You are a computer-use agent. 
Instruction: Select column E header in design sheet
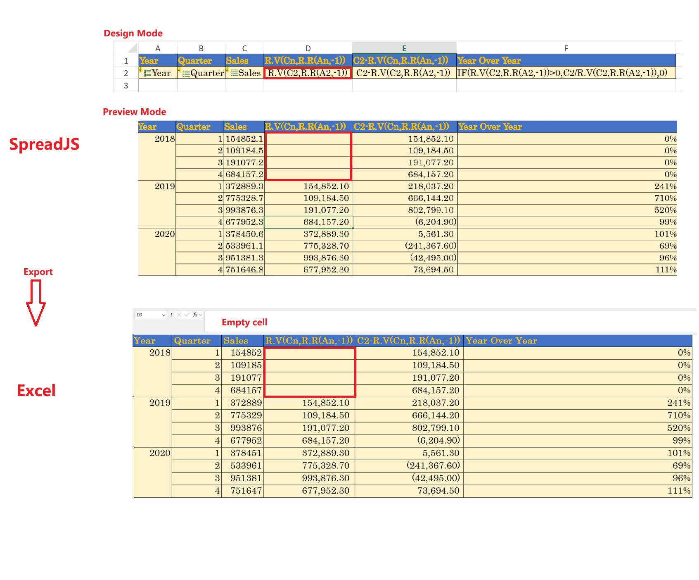[404, 48]
